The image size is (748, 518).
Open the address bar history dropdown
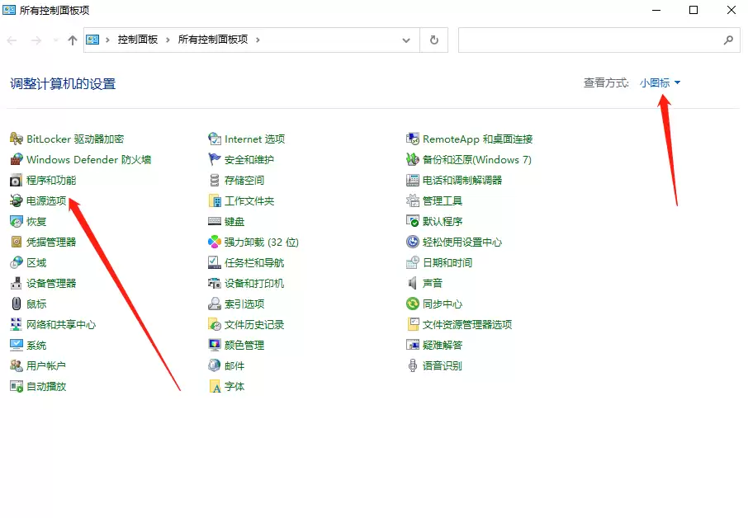coord(405,40)
